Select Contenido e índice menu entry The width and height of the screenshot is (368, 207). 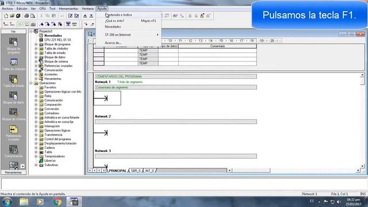(x=129, y=15)
